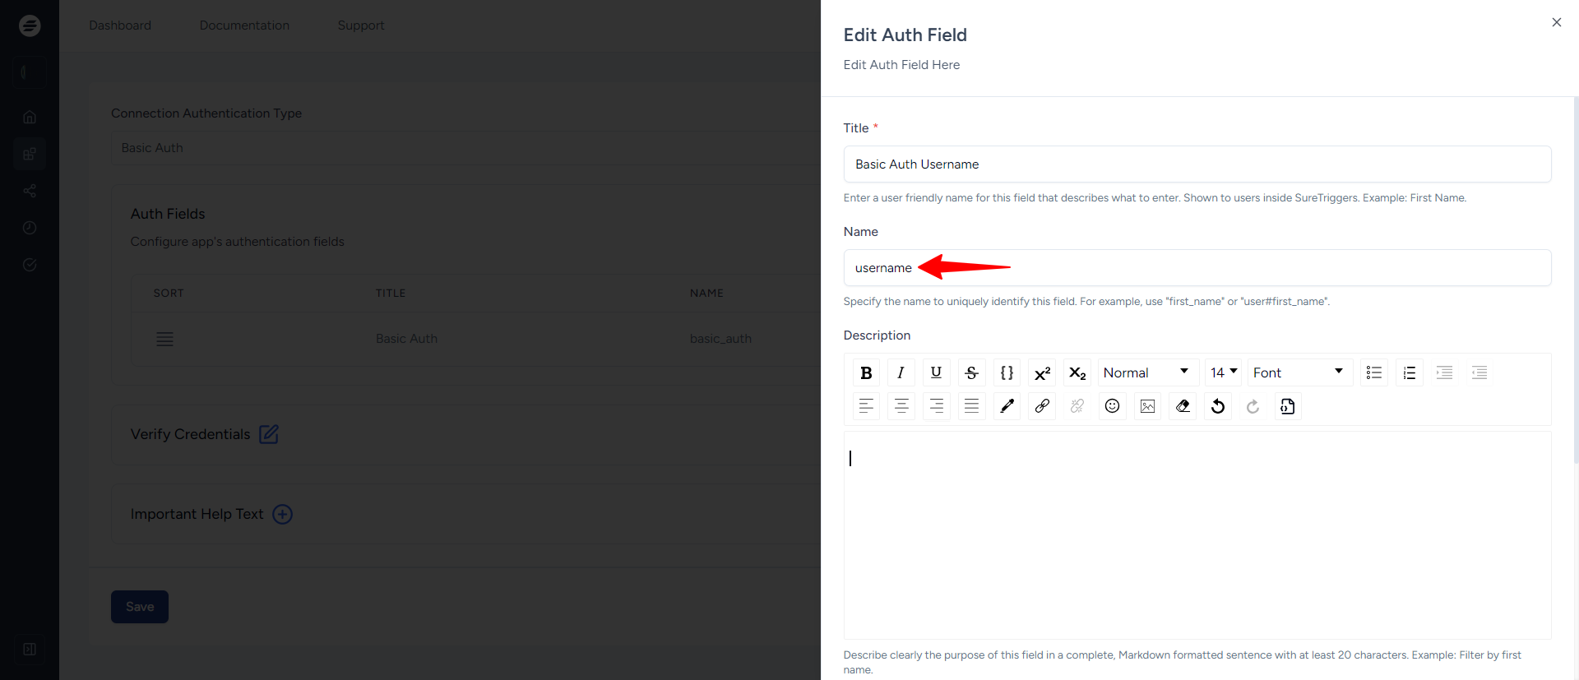
Task: Expand the Font family dropdown
Action: pyautogui.click(x=1299, y=372)
